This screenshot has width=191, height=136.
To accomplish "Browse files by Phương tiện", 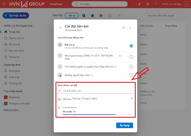I will tap(15, 83).
